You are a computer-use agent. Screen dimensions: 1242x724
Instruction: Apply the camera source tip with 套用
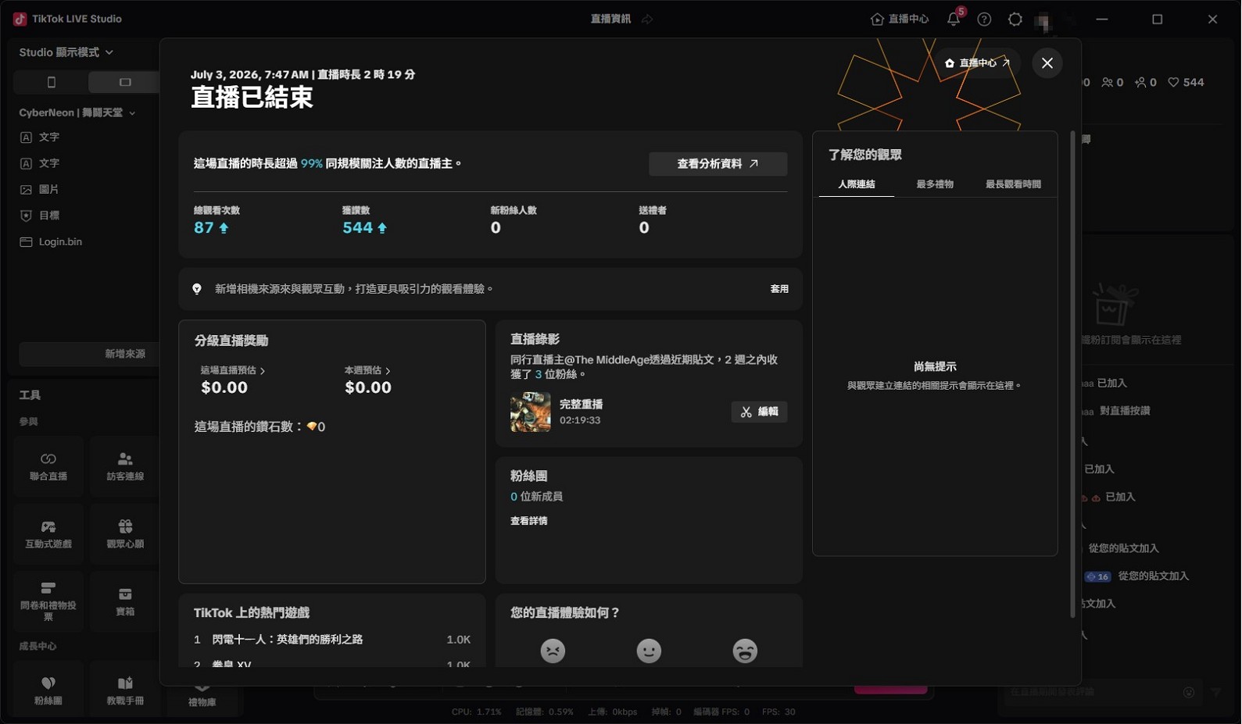tap(779, 289)
